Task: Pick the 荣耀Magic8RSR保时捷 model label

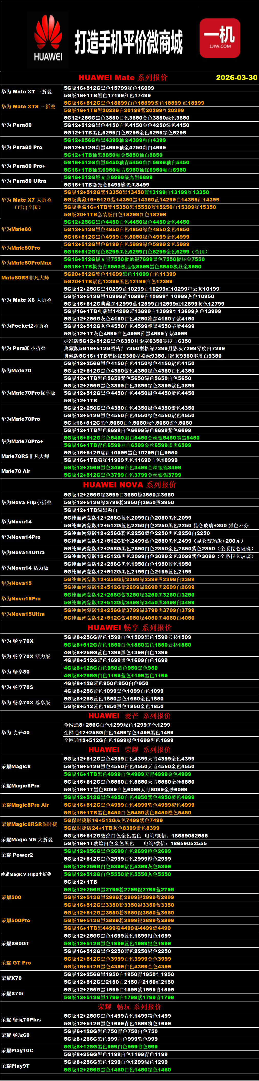Action: [x=29, y=824]
